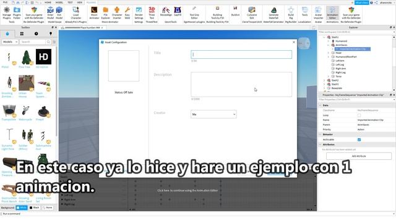Select the HD Admin toolbox thumbnail

click(x=43, y=56)
